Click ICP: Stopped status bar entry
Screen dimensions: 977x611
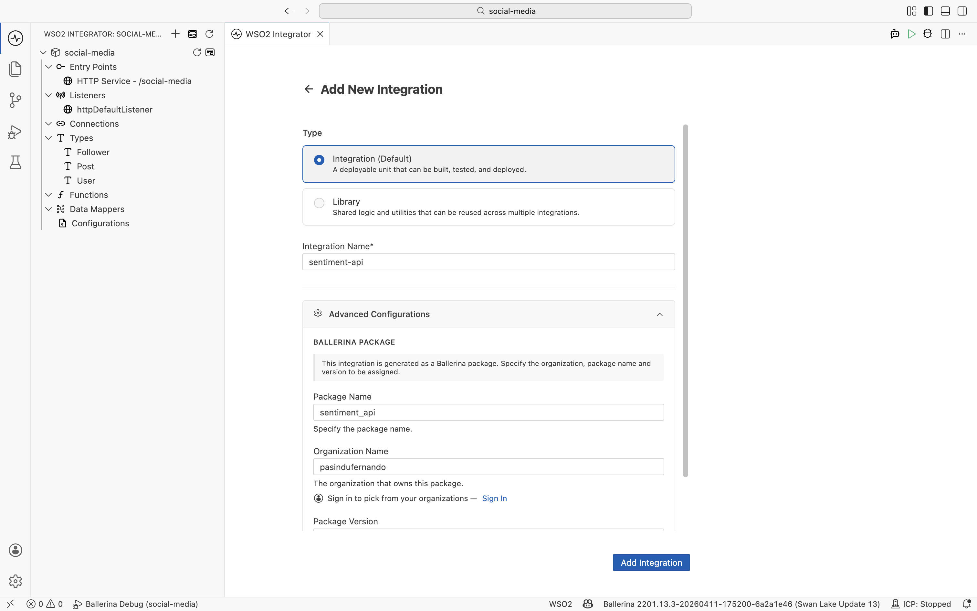coord(921,604)
